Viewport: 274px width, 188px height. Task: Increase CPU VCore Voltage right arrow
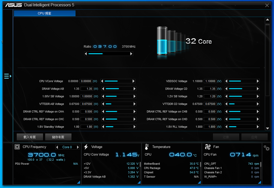[134, 81]
